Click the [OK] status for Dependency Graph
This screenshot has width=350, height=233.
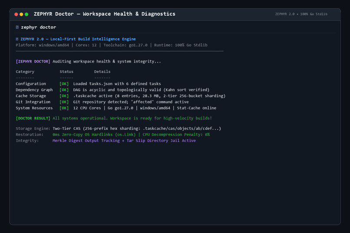tap(64, 90)
